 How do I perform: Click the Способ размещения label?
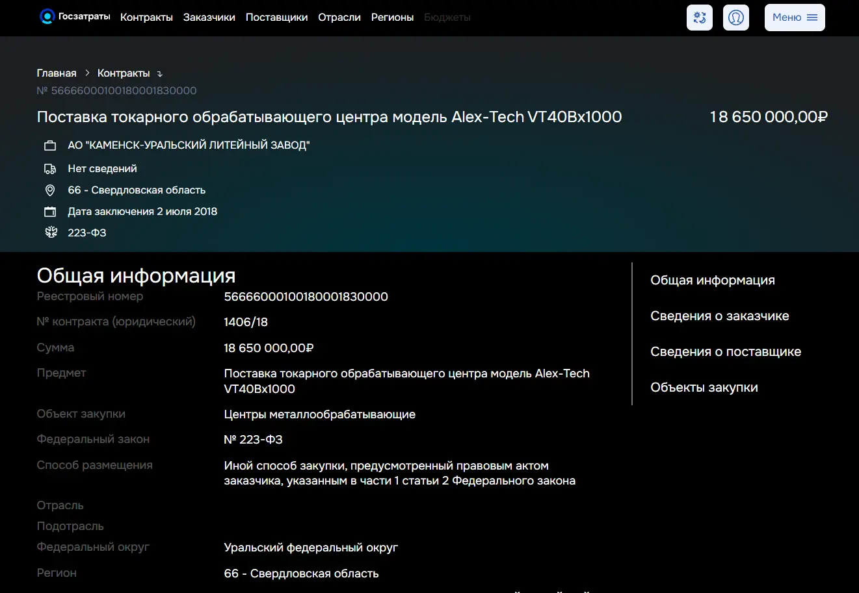tap(95, 466)
